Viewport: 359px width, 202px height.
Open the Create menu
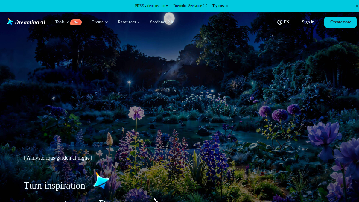[97, 22]
